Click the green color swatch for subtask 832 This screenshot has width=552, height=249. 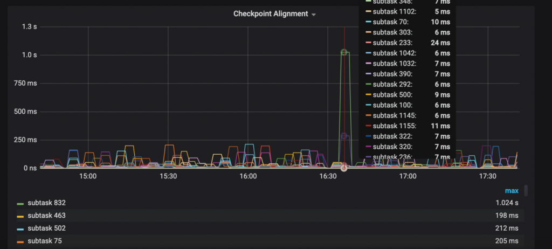[20, 204]
